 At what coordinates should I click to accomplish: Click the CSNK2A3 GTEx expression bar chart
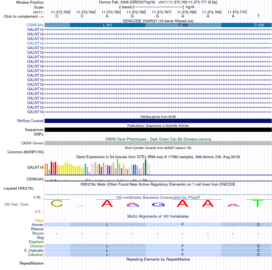pos(98,180)
